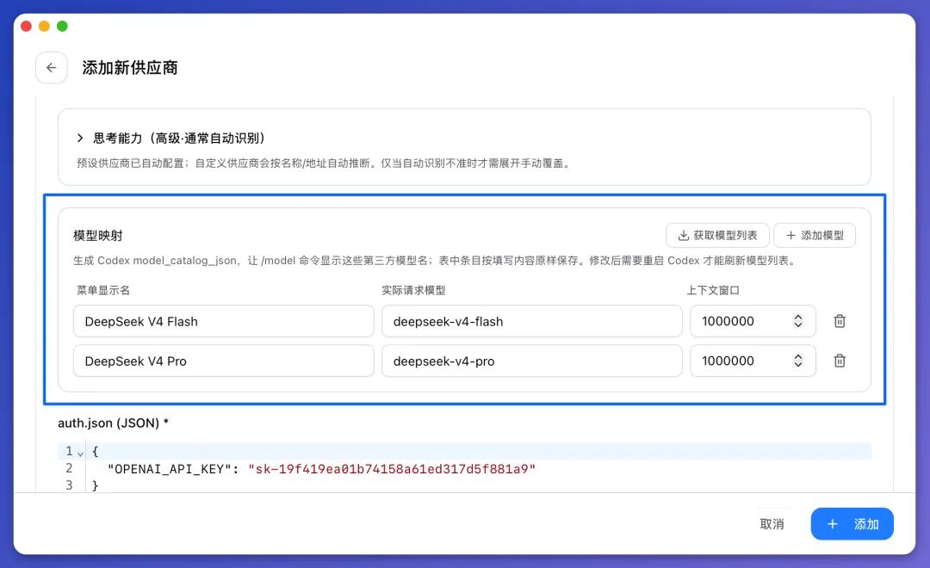Edit the deepseek-v4-flash request model field
Viewport: 930px width, 568px height.
point(532,321)
